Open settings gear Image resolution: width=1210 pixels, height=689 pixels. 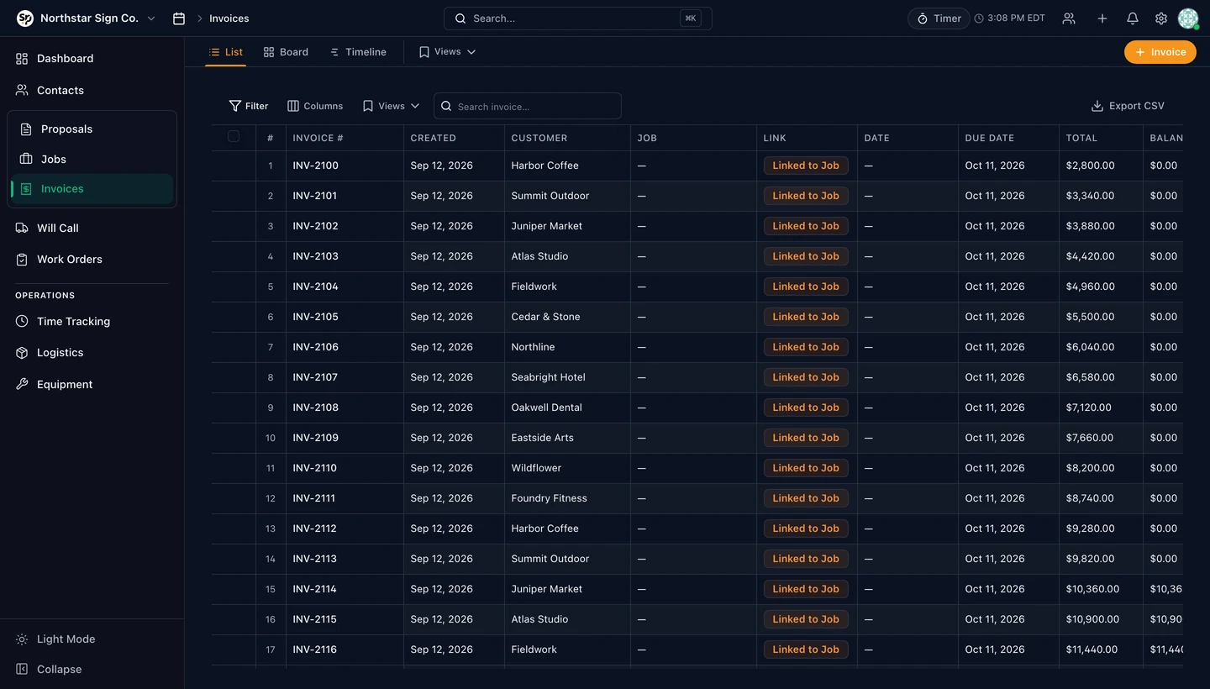point(1161,18)
